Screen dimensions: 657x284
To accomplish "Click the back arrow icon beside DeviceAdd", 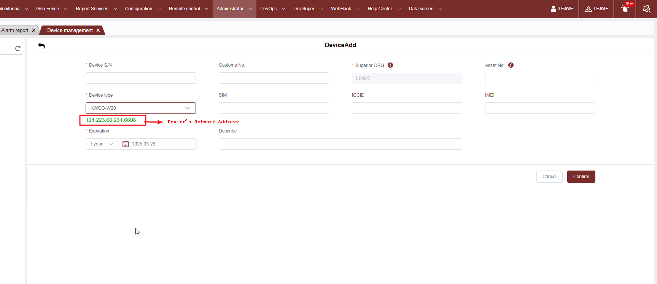I will (x=41, y=46).
